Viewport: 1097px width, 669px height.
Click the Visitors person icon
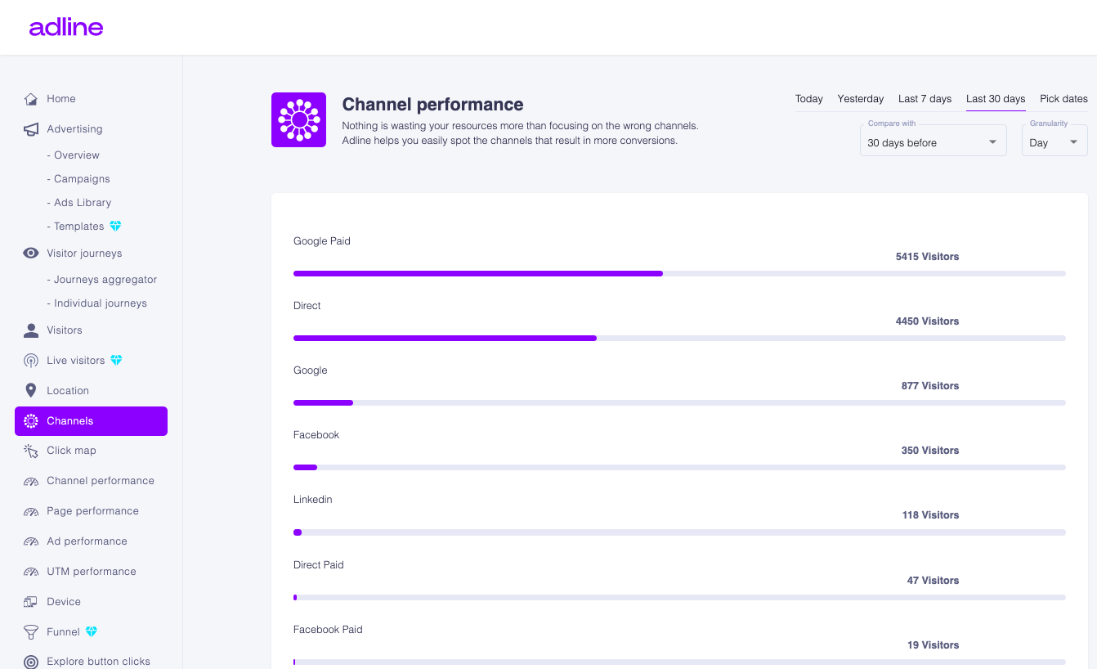pyautogui.click(x=31, y=330)
